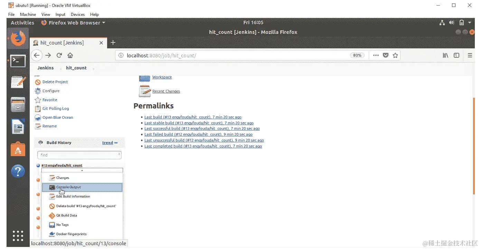Open the Recent Changes link
The image size is (480, 249).
[x=166, y=91]
